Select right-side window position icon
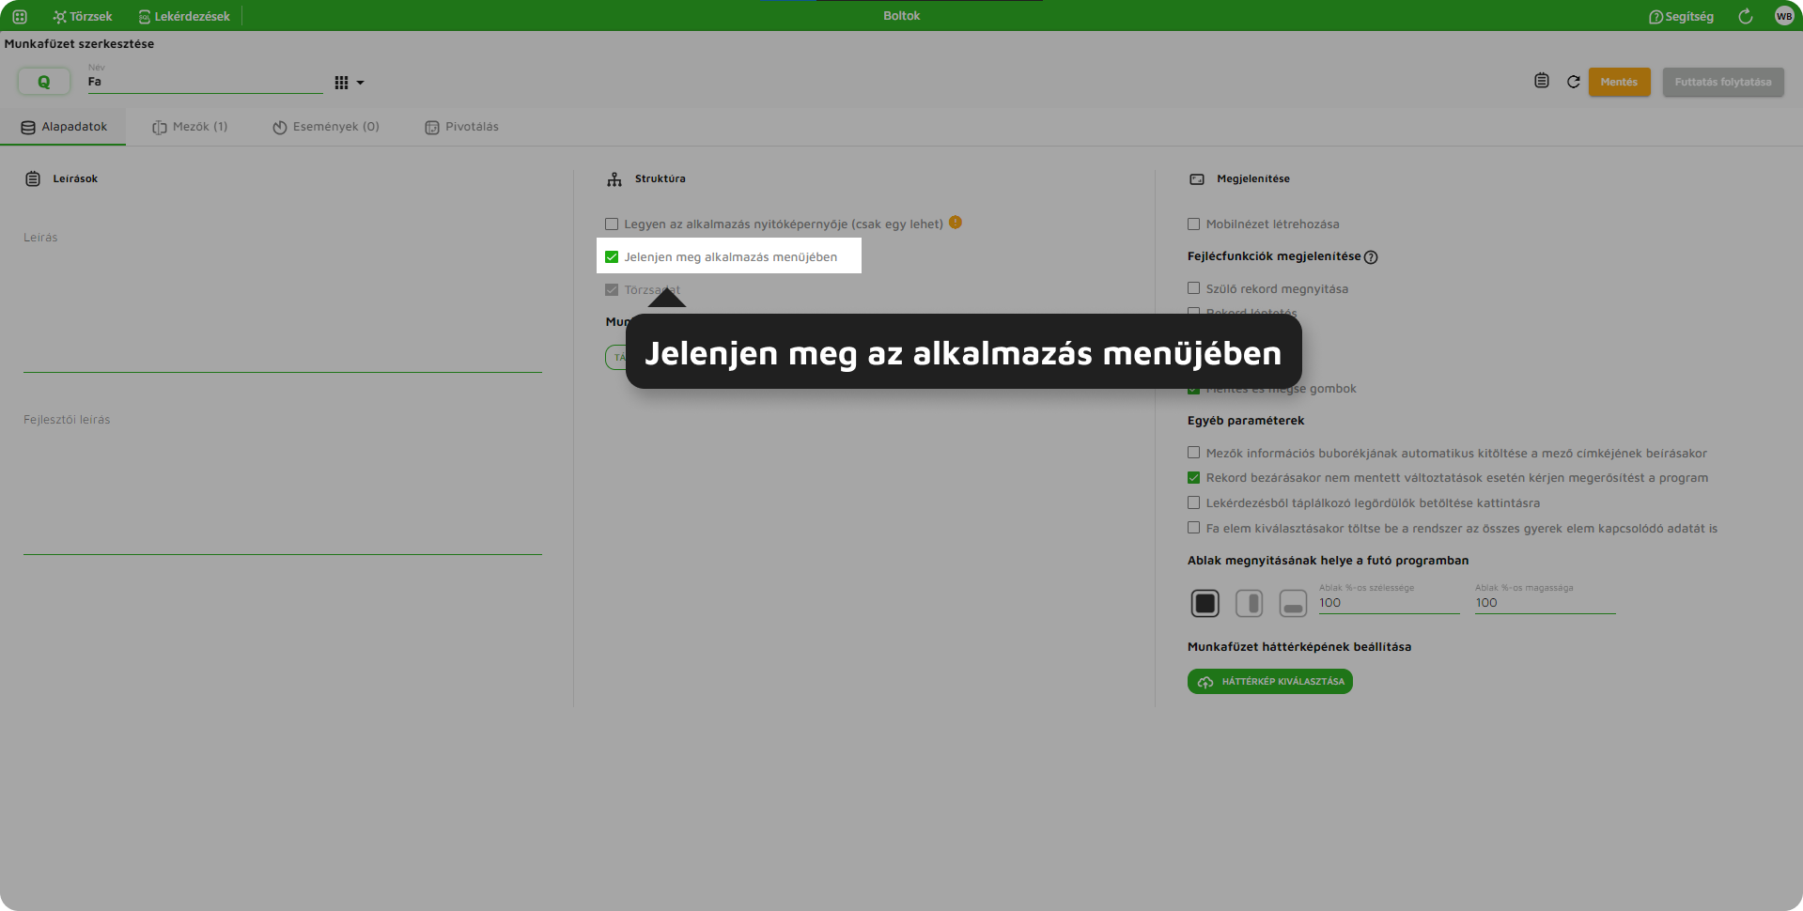Viewport: 1803px width, 911px height. click(x=1250, y=603)
